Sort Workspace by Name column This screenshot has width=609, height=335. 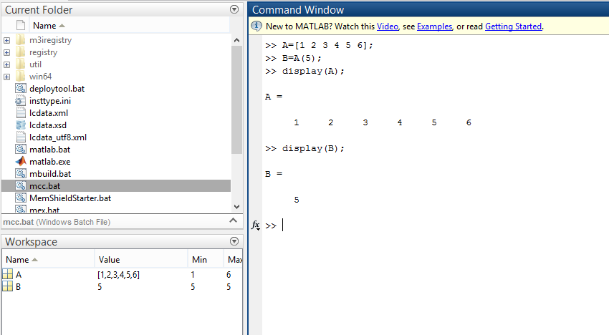click(48, 259)
